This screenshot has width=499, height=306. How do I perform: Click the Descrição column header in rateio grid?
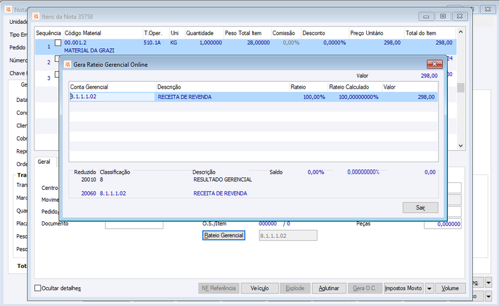223,87
